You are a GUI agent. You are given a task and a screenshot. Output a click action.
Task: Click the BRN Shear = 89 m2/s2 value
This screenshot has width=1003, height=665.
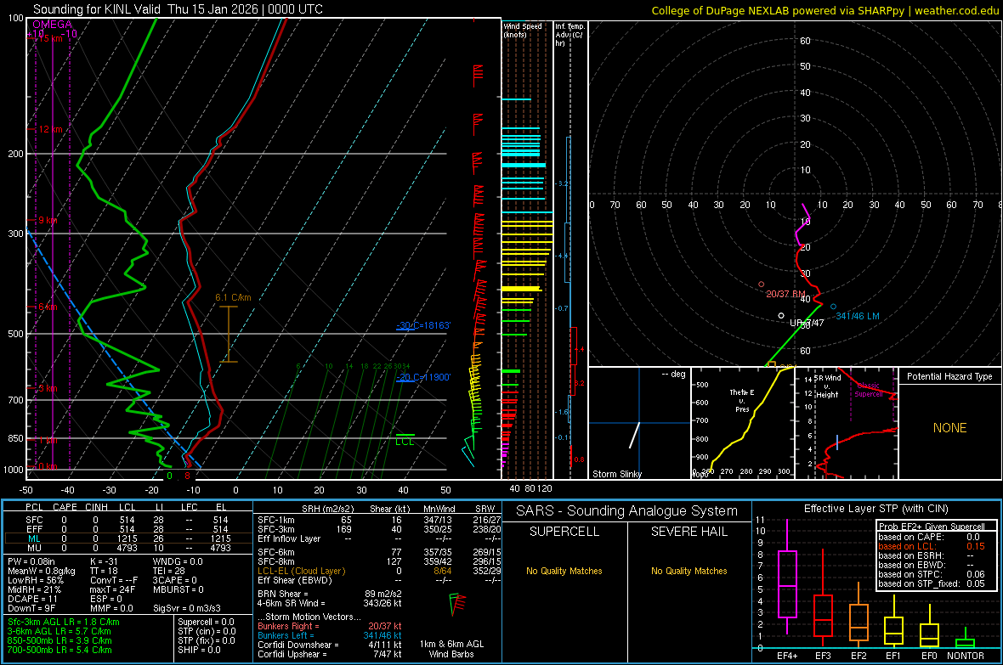click(x=330, y=594)
